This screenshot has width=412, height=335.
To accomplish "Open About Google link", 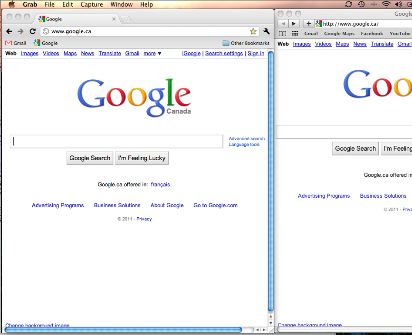I will tap(167, 205).
